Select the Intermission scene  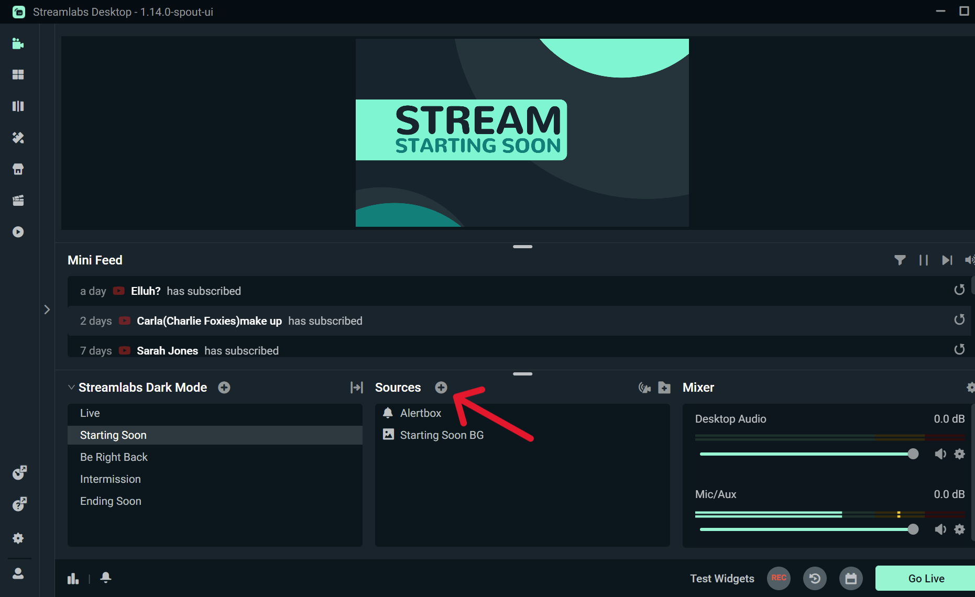pos(215,479)
